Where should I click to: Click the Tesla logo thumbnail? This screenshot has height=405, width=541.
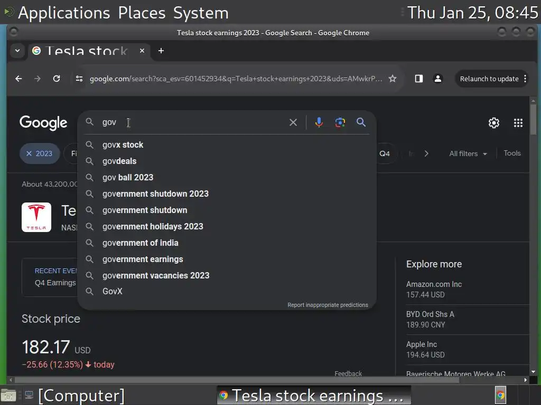(36, 217)
